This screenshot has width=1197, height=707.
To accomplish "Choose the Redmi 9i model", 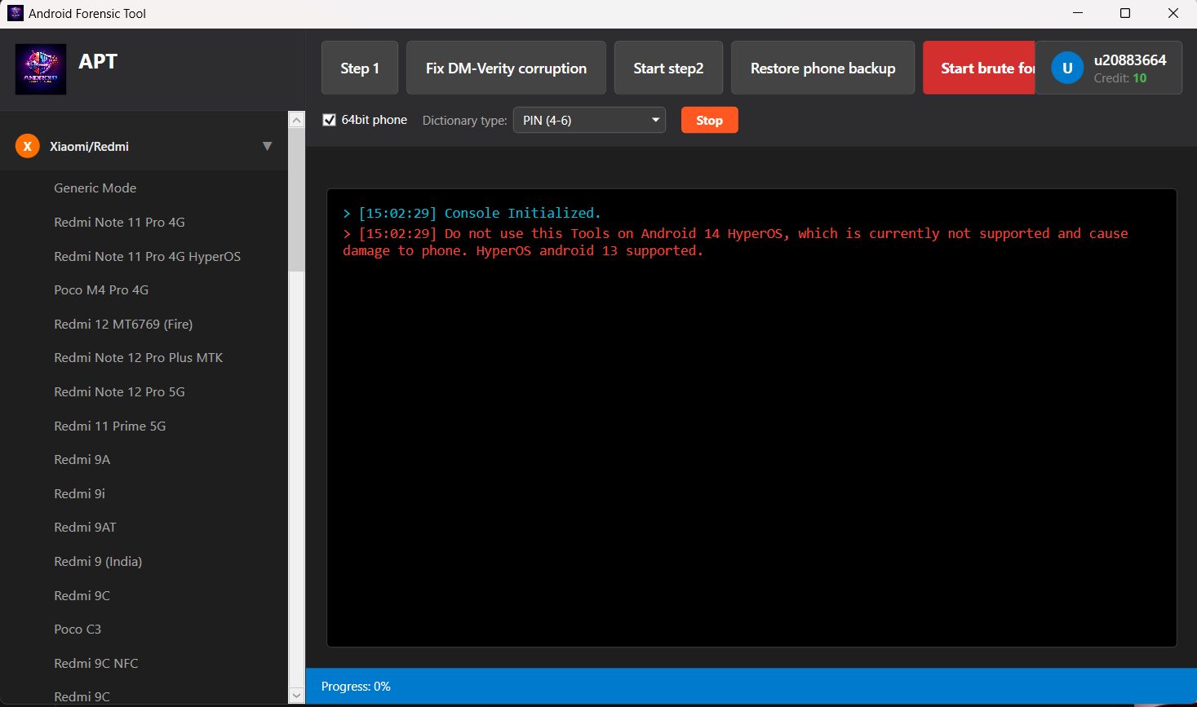I will point(79,493).
